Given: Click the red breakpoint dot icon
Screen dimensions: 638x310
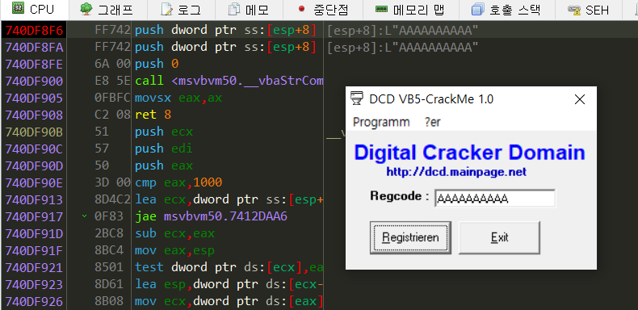Looking at the screenshot, I should point(301,9).
